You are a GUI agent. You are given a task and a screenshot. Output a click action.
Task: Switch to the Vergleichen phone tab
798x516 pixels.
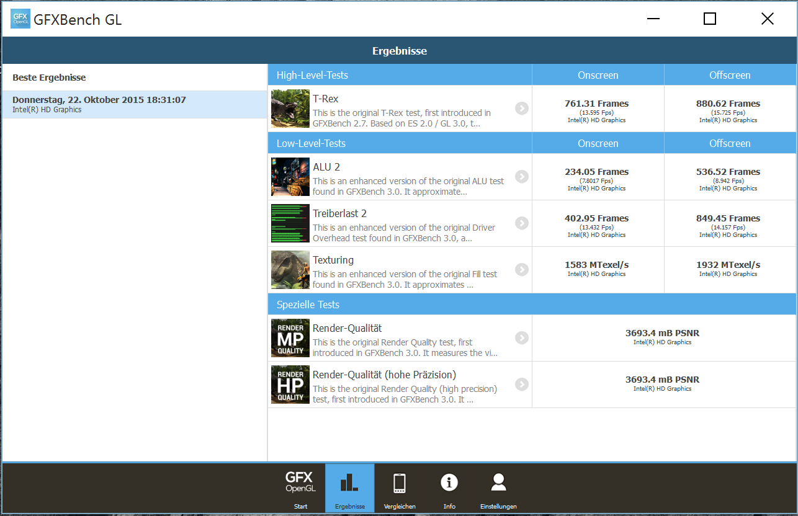click(400, 488)
